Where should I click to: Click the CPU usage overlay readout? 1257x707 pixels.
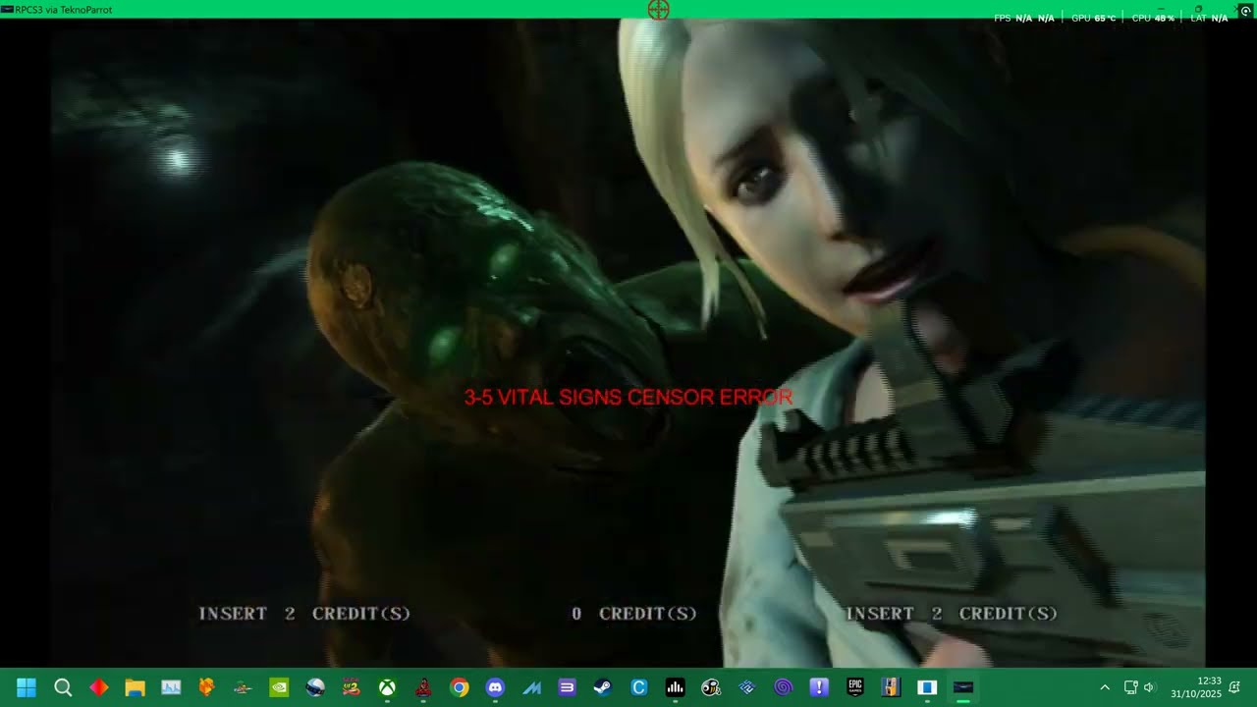coord(1153,18)
